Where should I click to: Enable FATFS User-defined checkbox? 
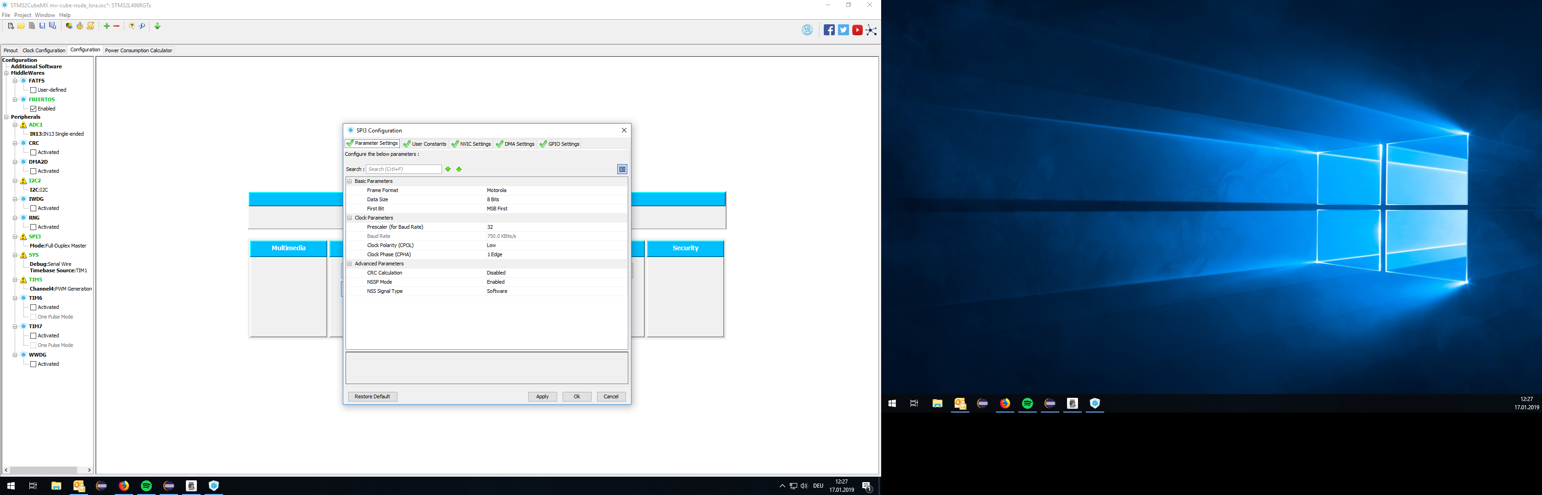[x=34, y=90]
